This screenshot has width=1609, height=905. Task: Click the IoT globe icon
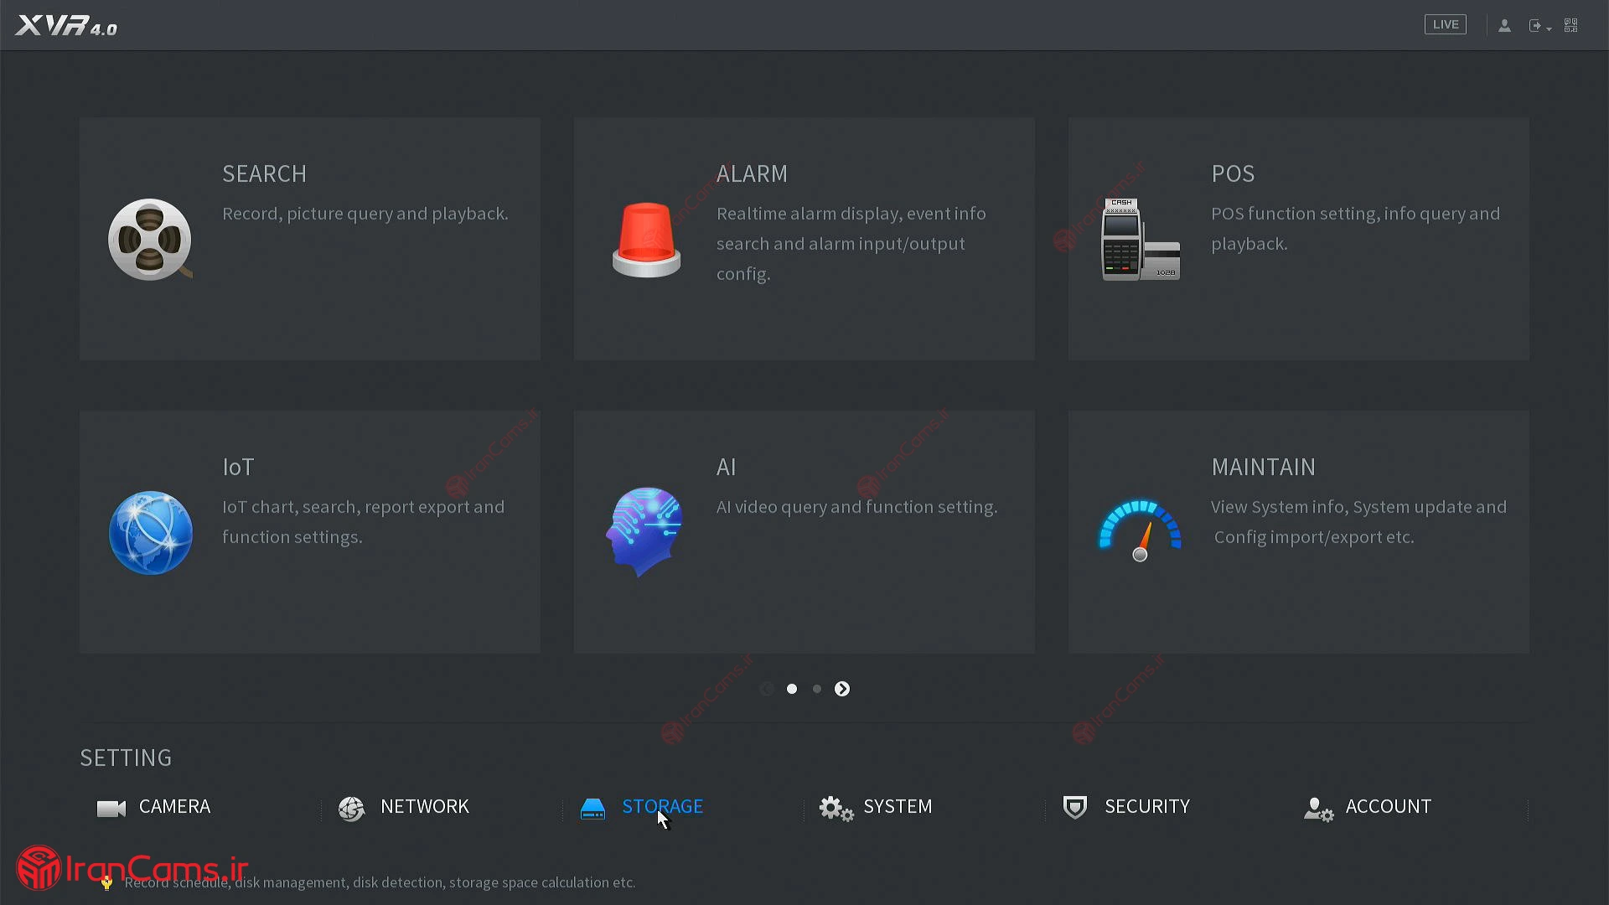point(151,533)
